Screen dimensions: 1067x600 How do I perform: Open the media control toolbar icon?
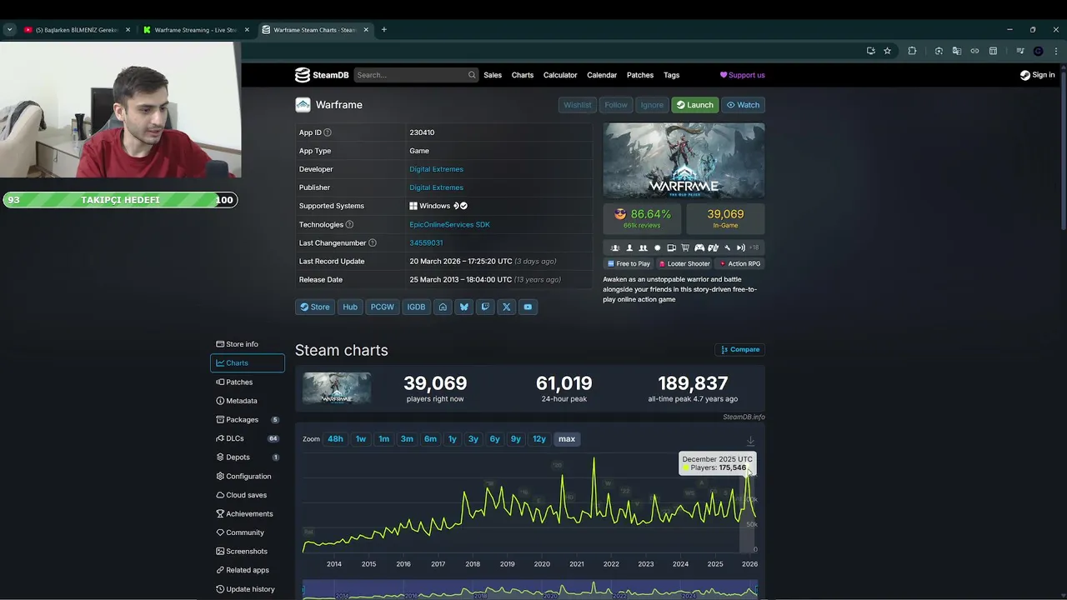pos(1019,51)
